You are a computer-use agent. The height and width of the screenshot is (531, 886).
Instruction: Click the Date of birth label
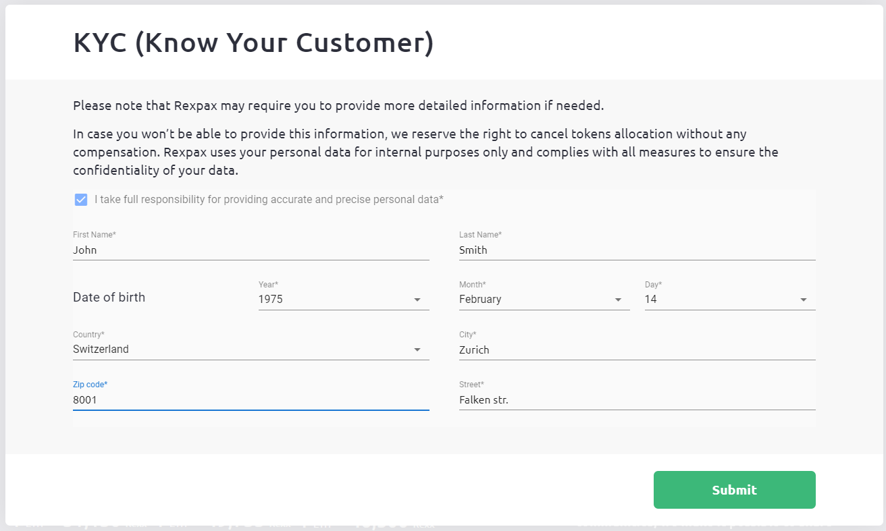(109, 298)
